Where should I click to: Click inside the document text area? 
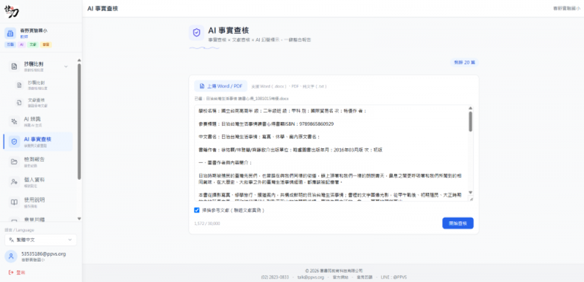[331, 153]
